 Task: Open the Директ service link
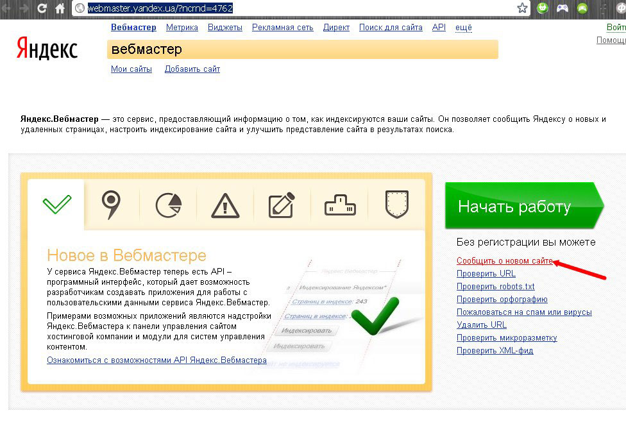click(x=336, y=27)
